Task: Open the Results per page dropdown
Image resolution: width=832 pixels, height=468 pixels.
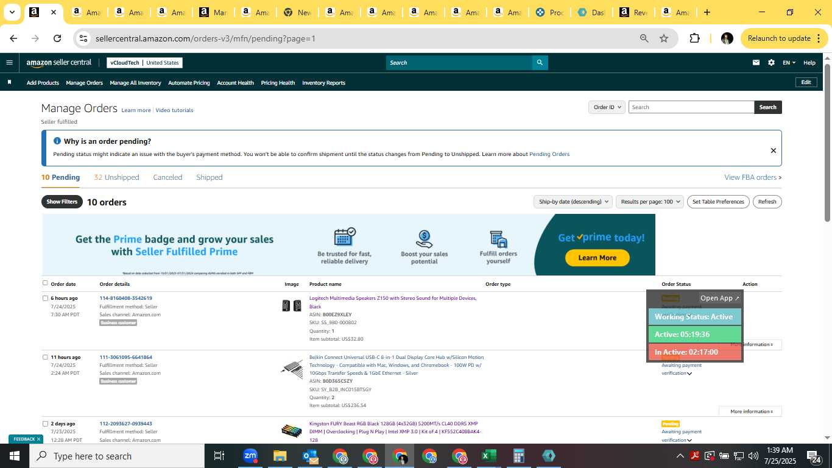Action: (649, 202)
